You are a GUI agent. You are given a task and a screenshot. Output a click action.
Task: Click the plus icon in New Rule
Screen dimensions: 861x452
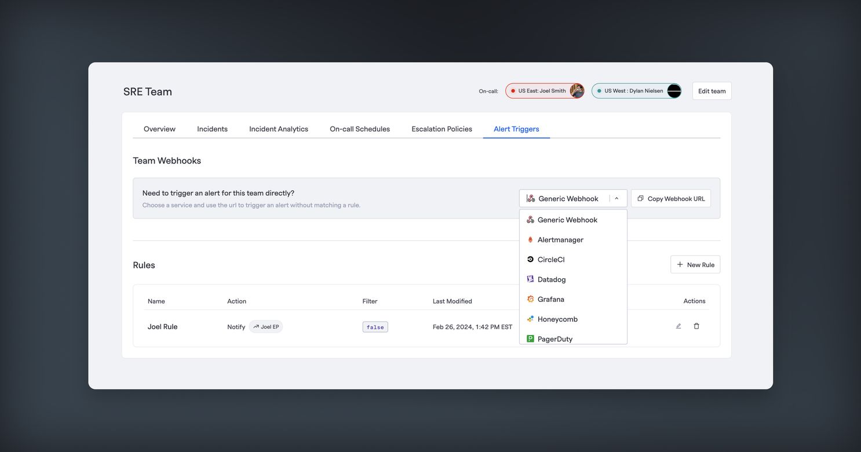pos(680,265)
